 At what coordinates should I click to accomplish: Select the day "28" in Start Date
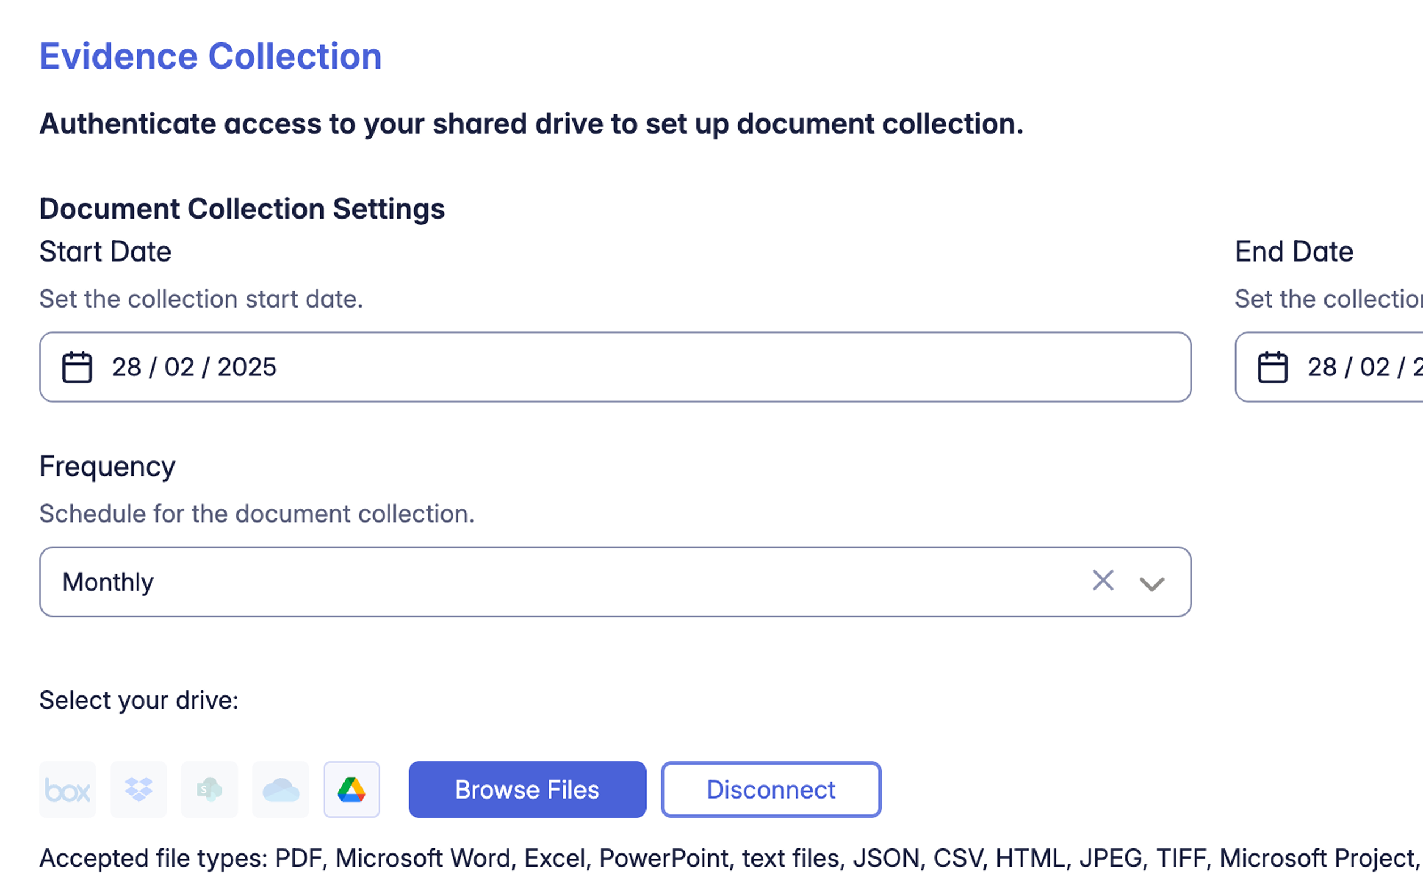[x=127, y=368]
